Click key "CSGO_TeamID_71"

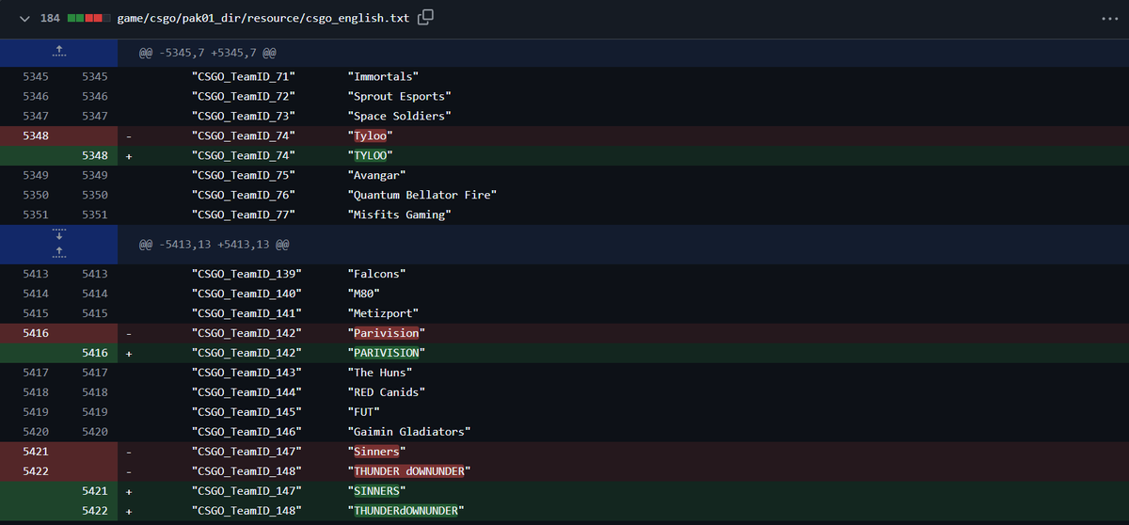click(244, 76)
